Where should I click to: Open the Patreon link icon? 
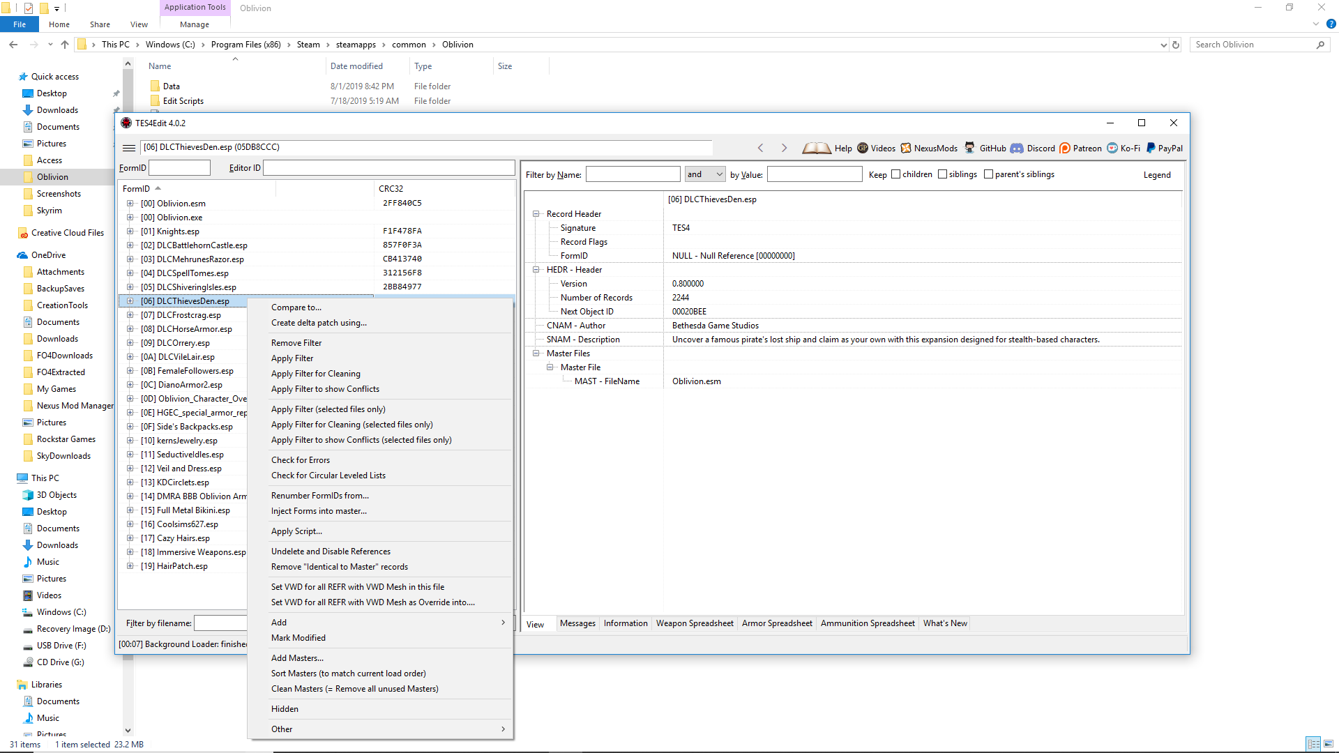click(1065, 148)
